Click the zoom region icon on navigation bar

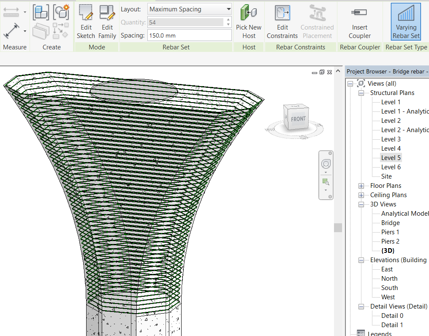click(x=326, y=182)
